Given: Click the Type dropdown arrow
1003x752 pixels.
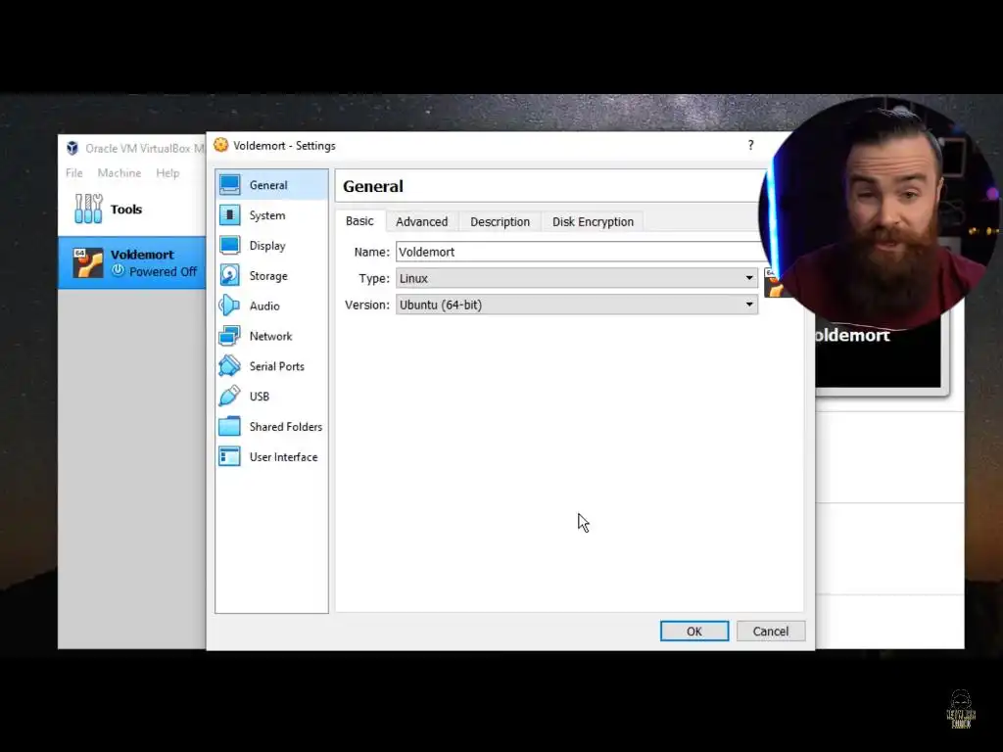Looking at the screenshot, I should (749, 278).
